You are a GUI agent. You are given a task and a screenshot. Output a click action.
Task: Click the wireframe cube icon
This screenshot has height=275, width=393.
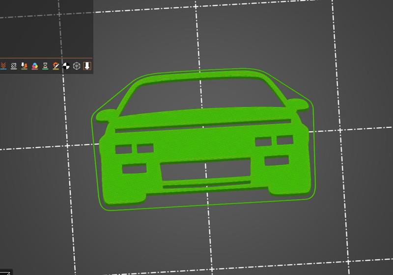point(77,66)
